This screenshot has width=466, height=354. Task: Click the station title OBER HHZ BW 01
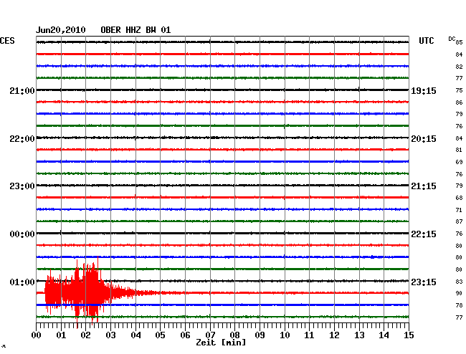pos(135,30)
